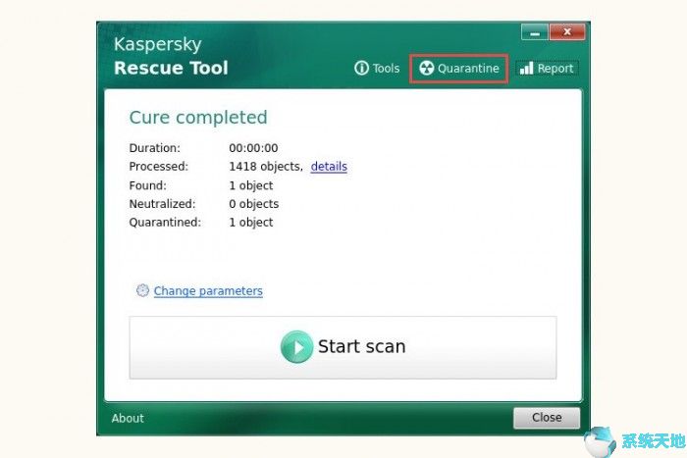The image size is (687, 458).
Task: Click the Quarantine radiation icon
Action: pyautogui.click(x=426, y=69)
